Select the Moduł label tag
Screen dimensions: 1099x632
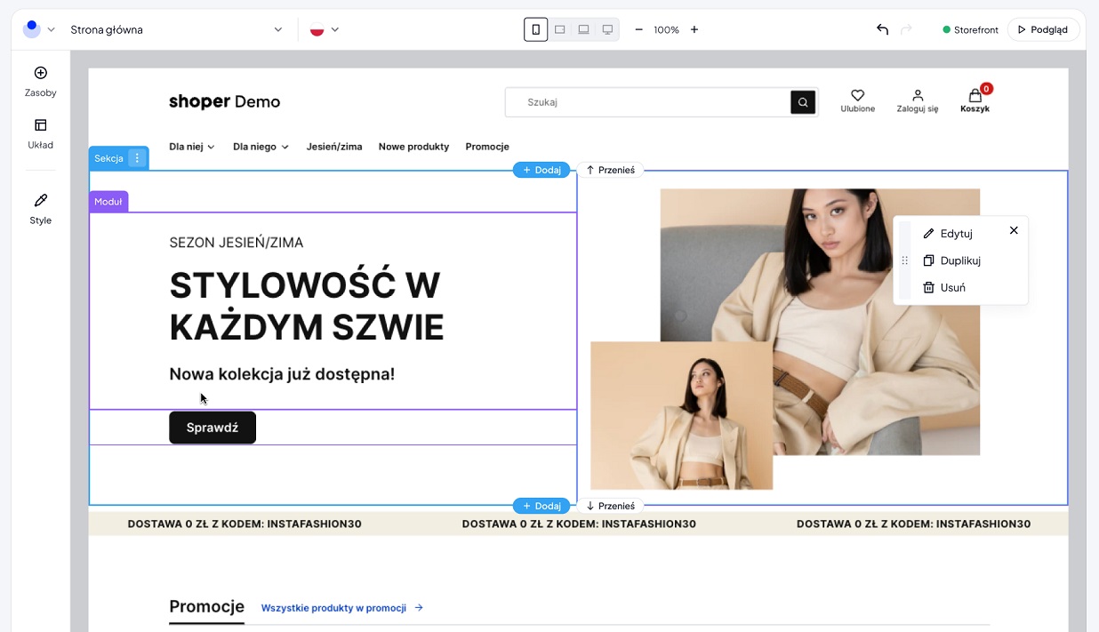coord(108,202)
